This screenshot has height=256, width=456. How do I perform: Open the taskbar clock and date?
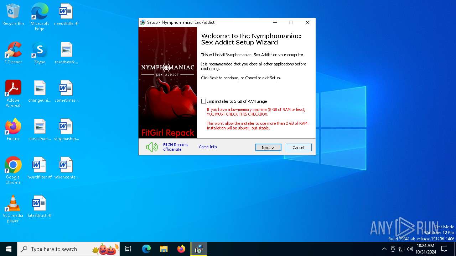click(426, 249)
